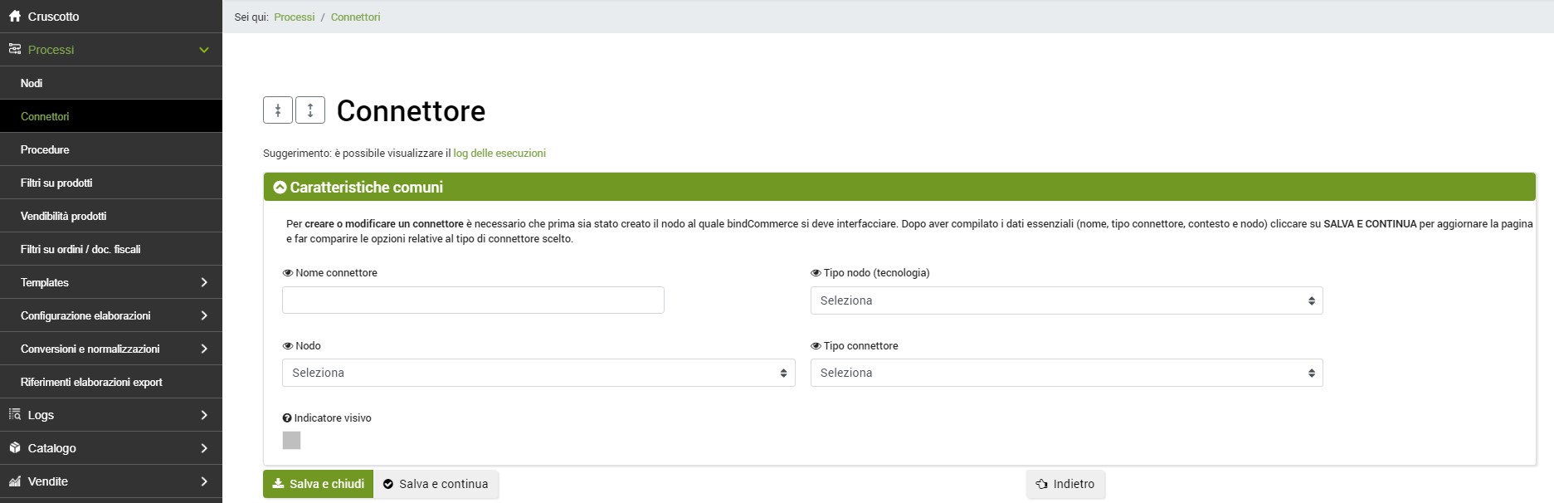This screenshot has height=503, width=1554.
Task: Open the Nodo select dropdown
Action: pyautogui.click(x=538, y=373)
